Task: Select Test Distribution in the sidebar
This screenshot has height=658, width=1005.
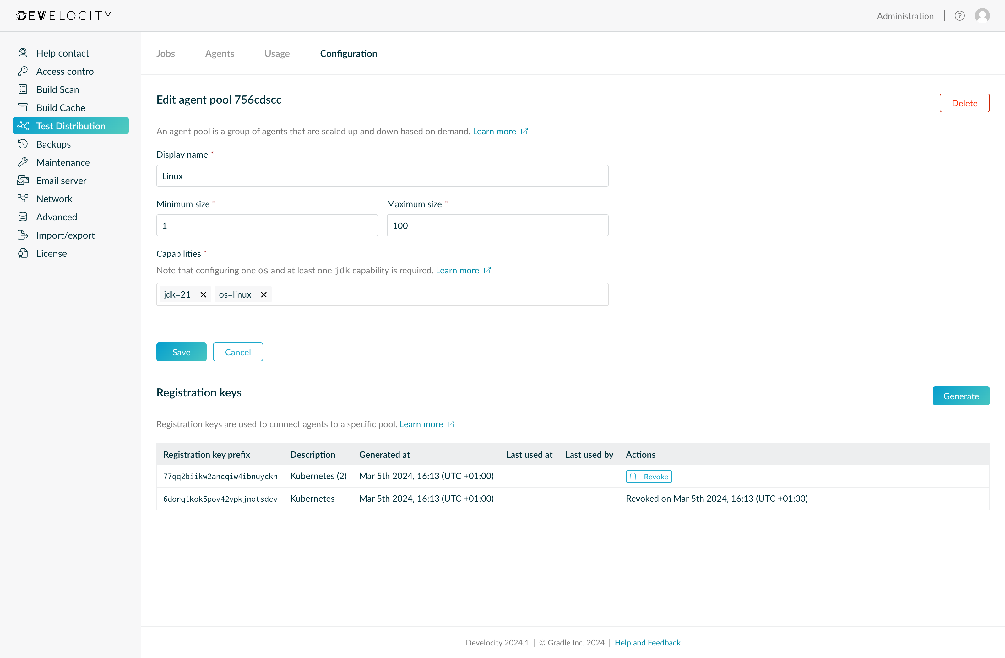Action: [71, 125]
